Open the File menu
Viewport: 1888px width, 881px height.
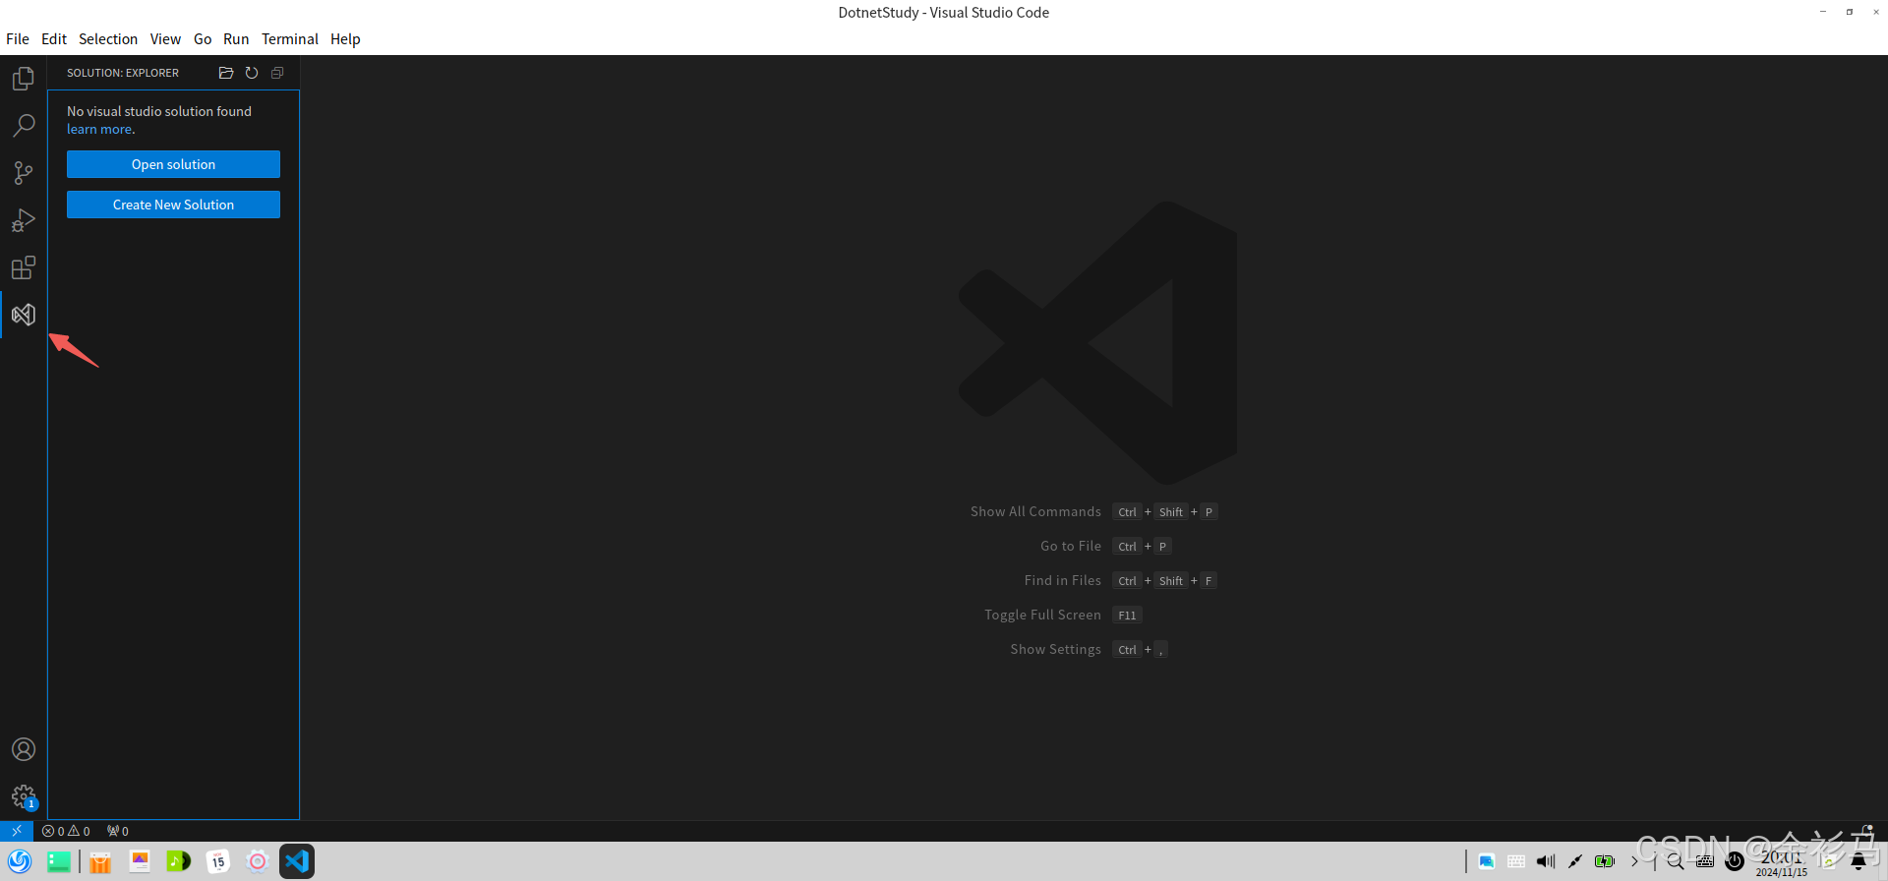(18, 39)
